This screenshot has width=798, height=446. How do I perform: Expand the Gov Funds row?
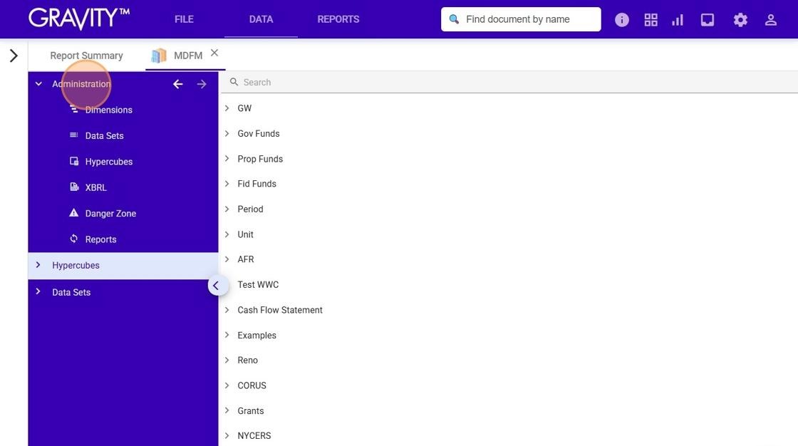pos(227,133)
